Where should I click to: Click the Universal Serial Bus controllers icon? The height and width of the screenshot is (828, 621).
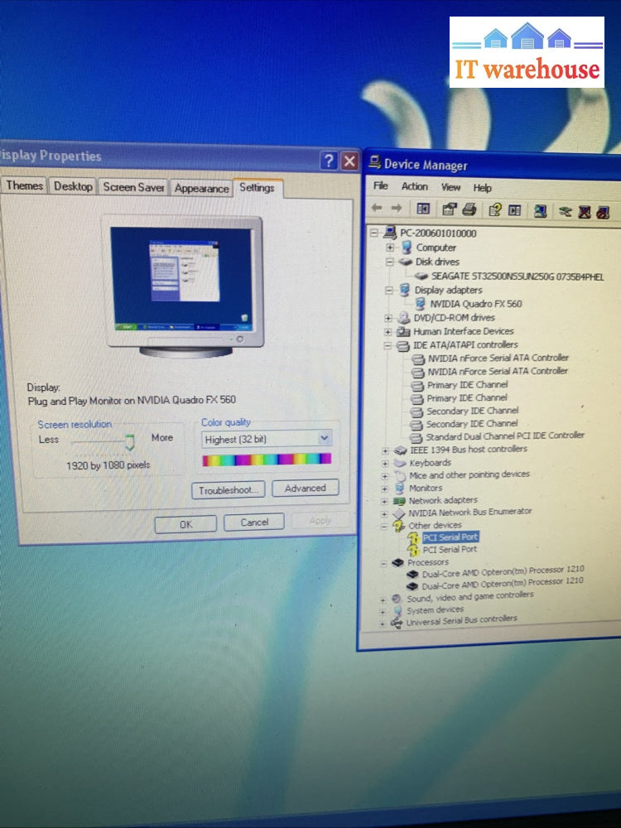[x=396, y=623]
